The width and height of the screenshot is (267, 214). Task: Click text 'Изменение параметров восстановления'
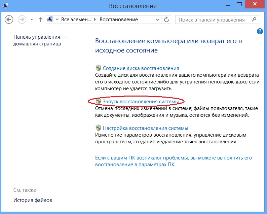click(143, 135)
